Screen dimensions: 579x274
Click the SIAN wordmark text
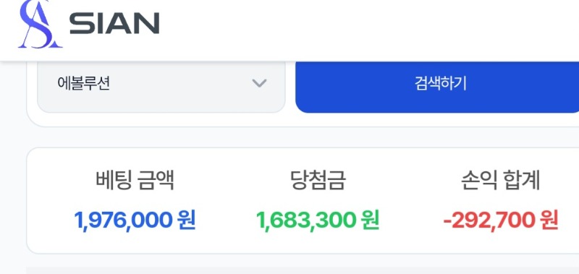pyautogui.click(x=114, y=23)
